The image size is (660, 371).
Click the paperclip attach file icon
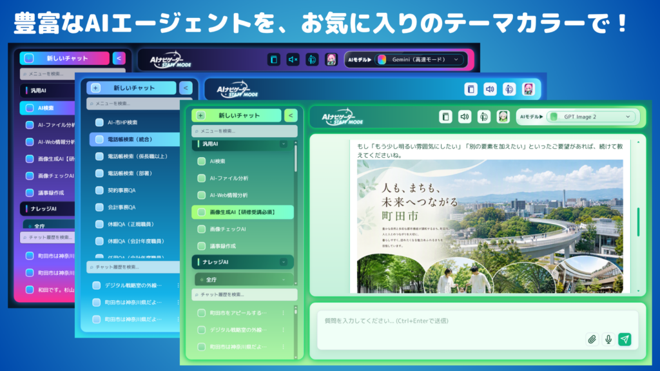point(592,339)
